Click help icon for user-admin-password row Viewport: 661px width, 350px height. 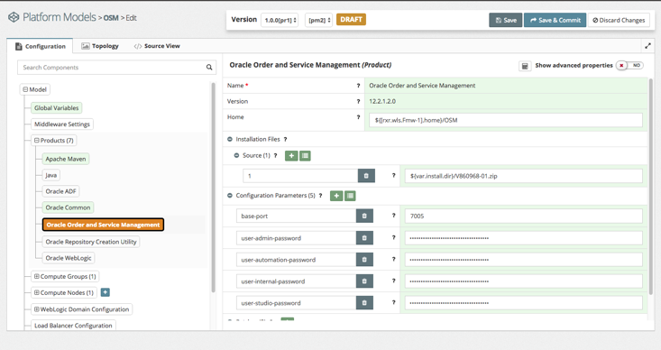pos(394,237)
